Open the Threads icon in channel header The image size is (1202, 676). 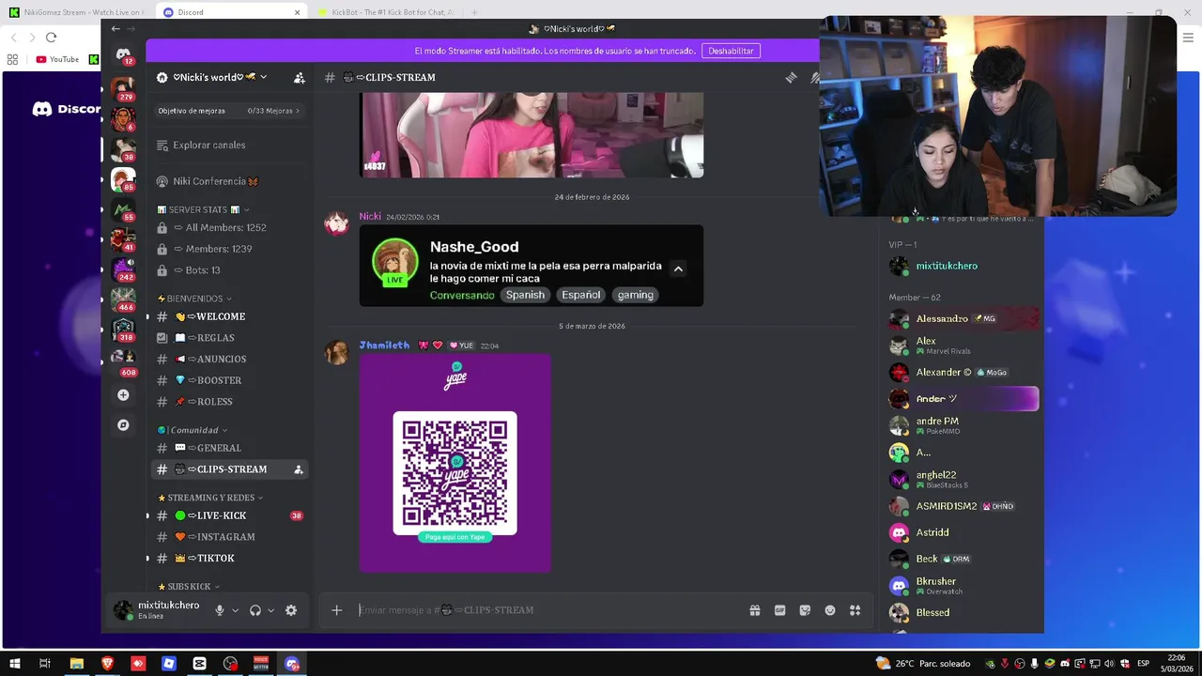pos(791,78)
